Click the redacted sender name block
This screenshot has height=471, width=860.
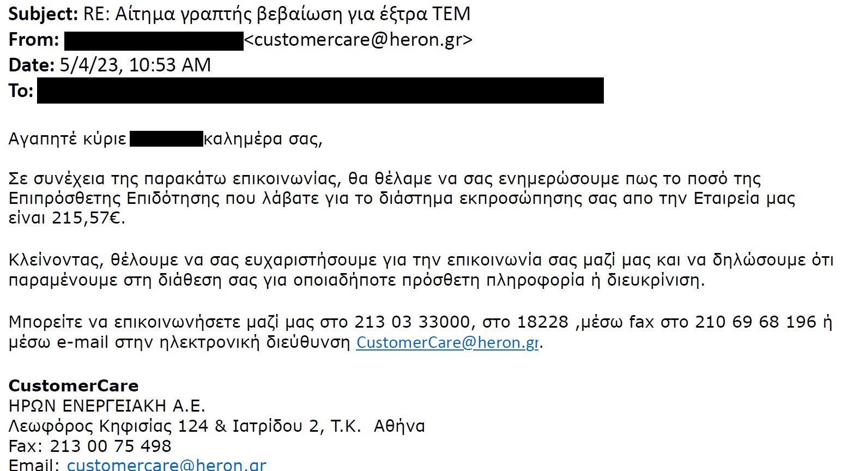pos(154,41)
